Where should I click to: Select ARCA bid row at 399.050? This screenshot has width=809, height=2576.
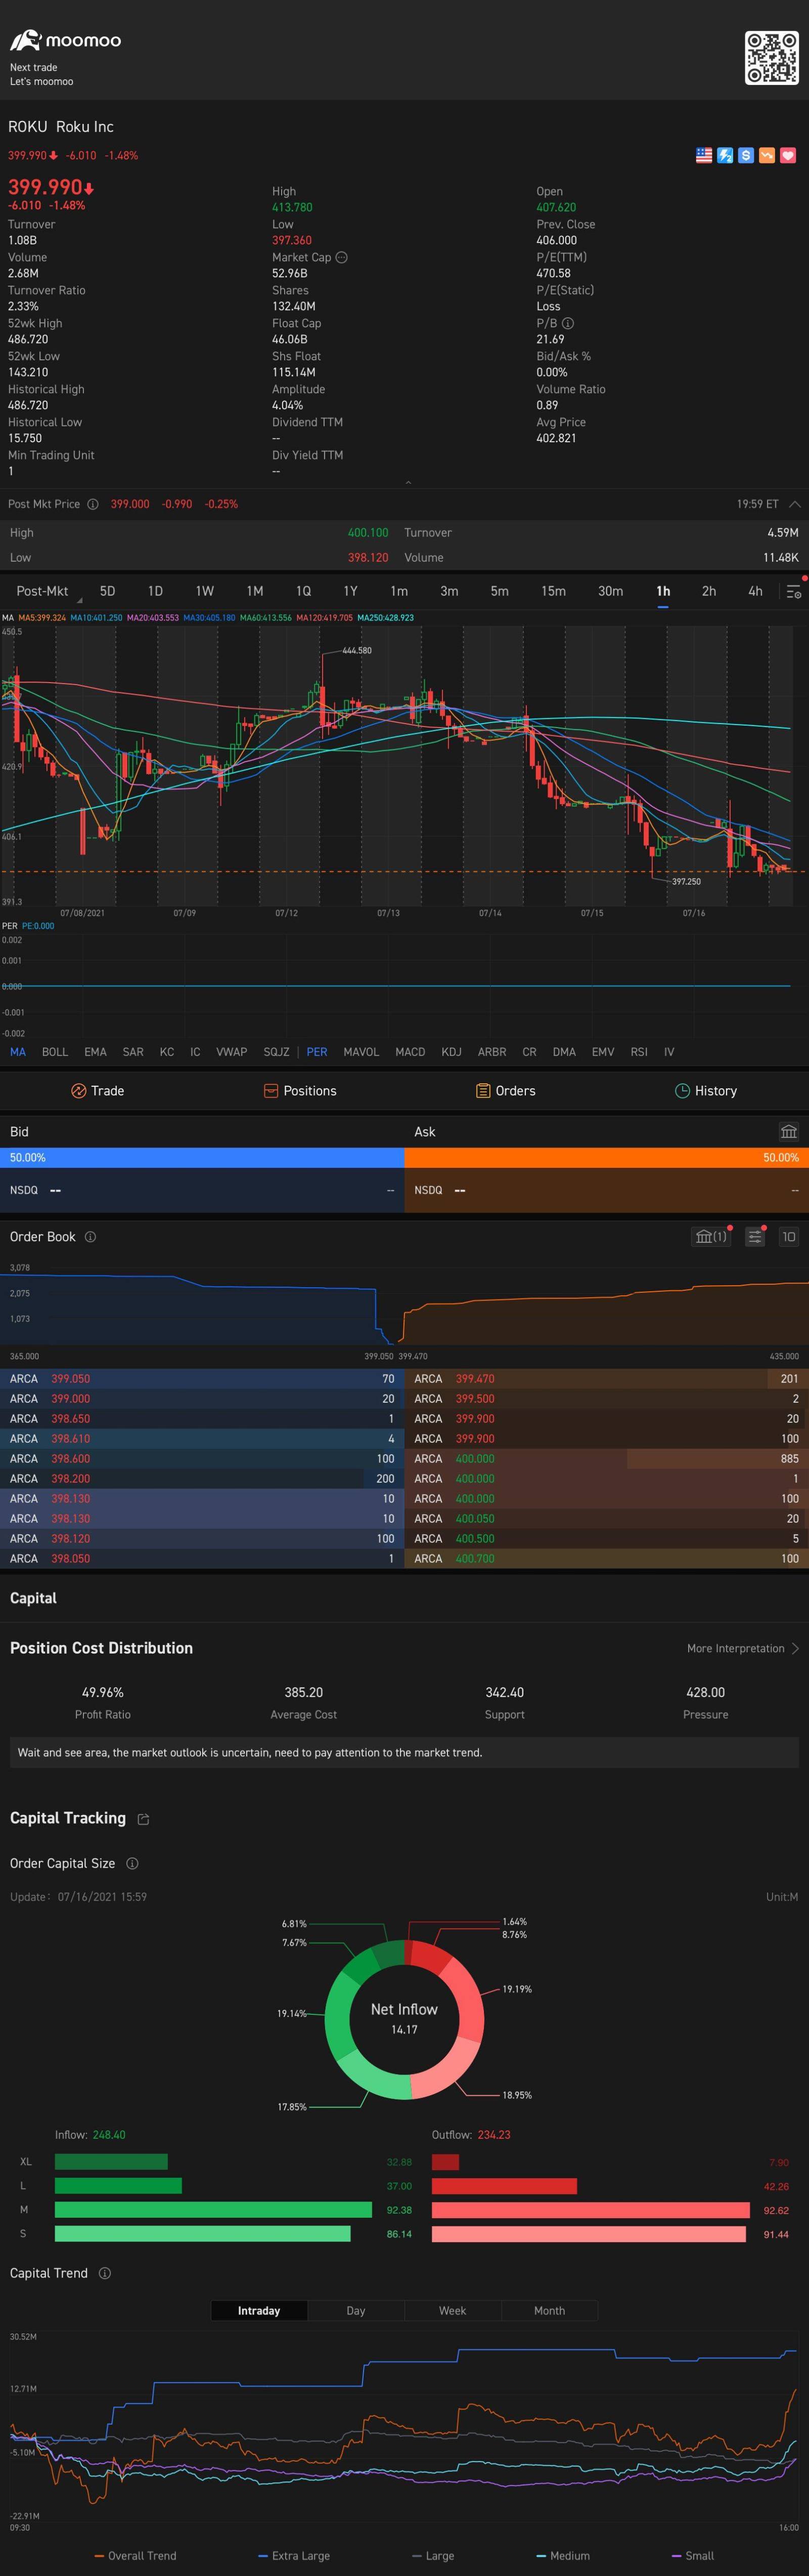click(x=202, y=1379)
